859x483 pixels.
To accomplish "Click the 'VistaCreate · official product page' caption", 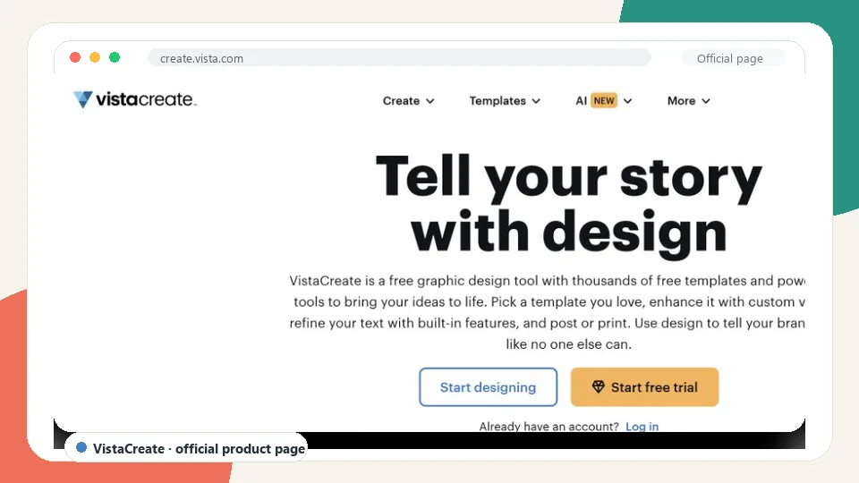I will (x=199, y=448).
